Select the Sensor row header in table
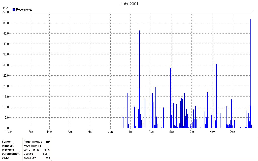258x161 pixels. (x=7, y=142)
